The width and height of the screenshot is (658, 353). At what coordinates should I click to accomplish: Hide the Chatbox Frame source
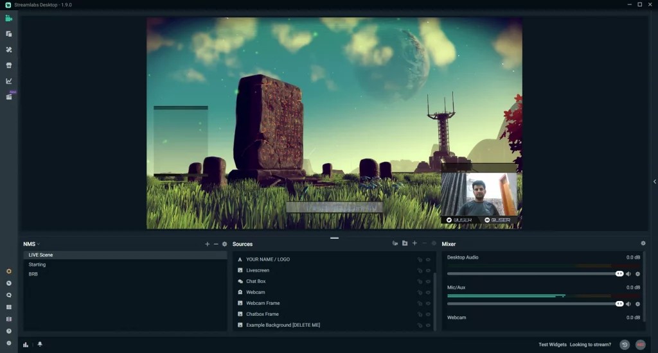pyautogui.click(x=429, y=314)
